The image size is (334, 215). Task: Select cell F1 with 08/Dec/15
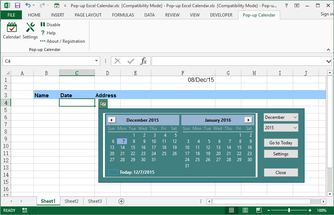click(x=183, y=80)
